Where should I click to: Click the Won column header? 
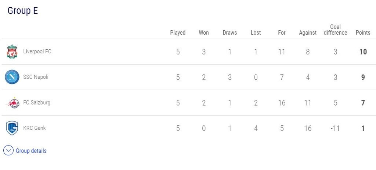click(204, 33)
